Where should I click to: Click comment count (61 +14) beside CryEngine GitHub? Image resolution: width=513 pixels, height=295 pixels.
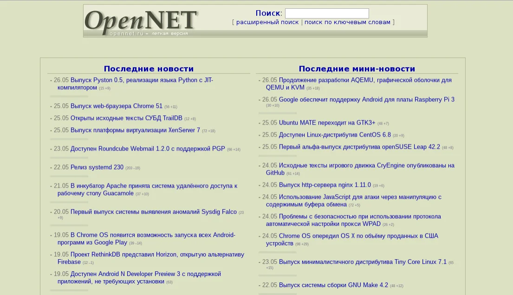click(x=293, y=174)
